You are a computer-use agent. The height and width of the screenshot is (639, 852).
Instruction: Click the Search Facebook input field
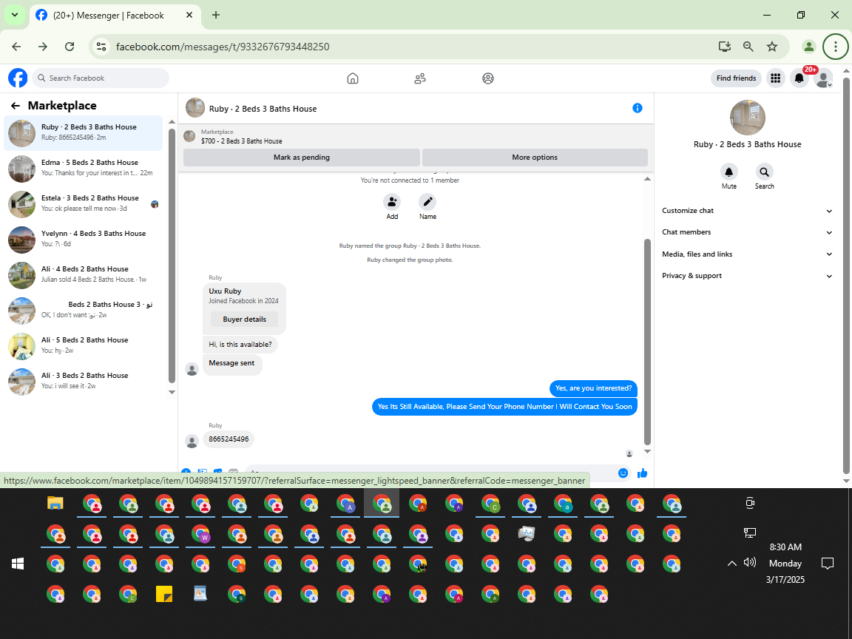tap(101, 78)
